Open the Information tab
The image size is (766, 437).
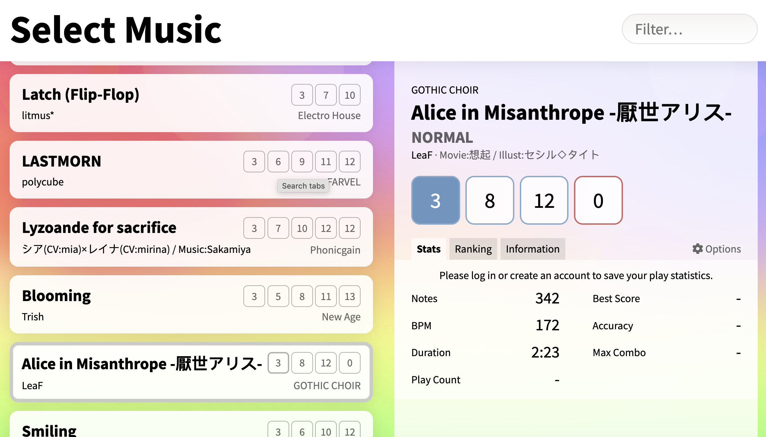pos(533,249)
